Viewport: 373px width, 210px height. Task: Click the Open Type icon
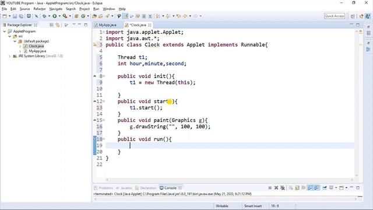coord(94,16)
